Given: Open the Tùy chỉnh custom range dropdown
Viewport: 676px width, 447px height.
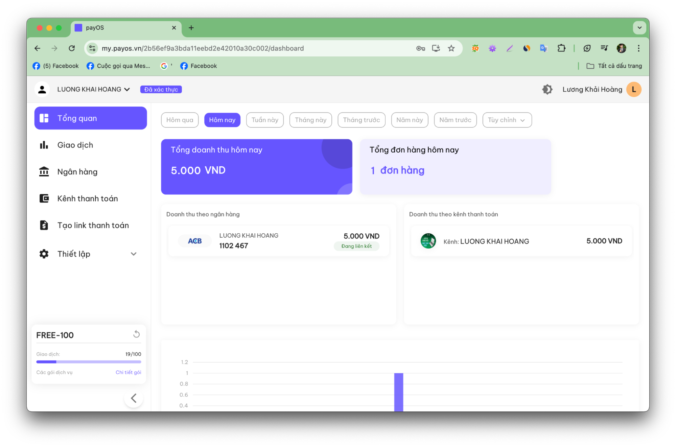Looking at the screenshot, I should click(507, 120).
